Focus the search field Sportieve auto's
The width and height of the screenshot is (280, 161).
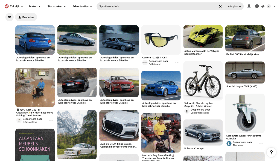point(158,7)
